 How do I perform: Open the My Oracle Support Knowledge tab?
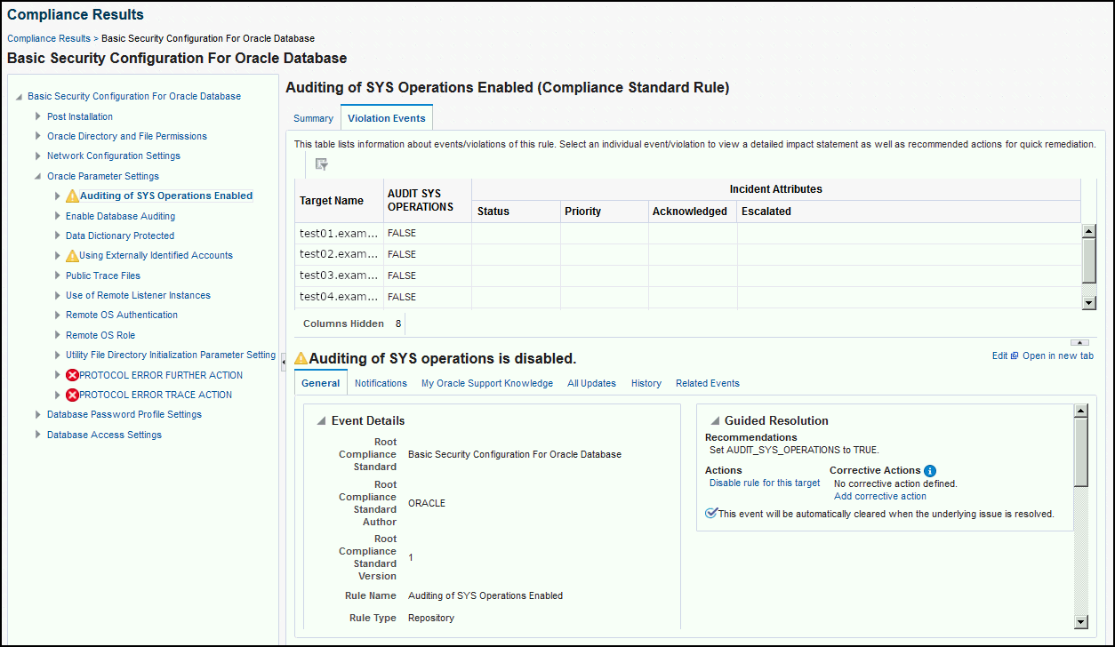487,383
